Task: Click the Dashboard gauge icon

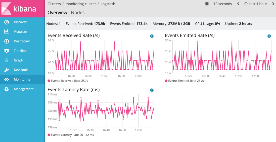Action: (7, 41)
